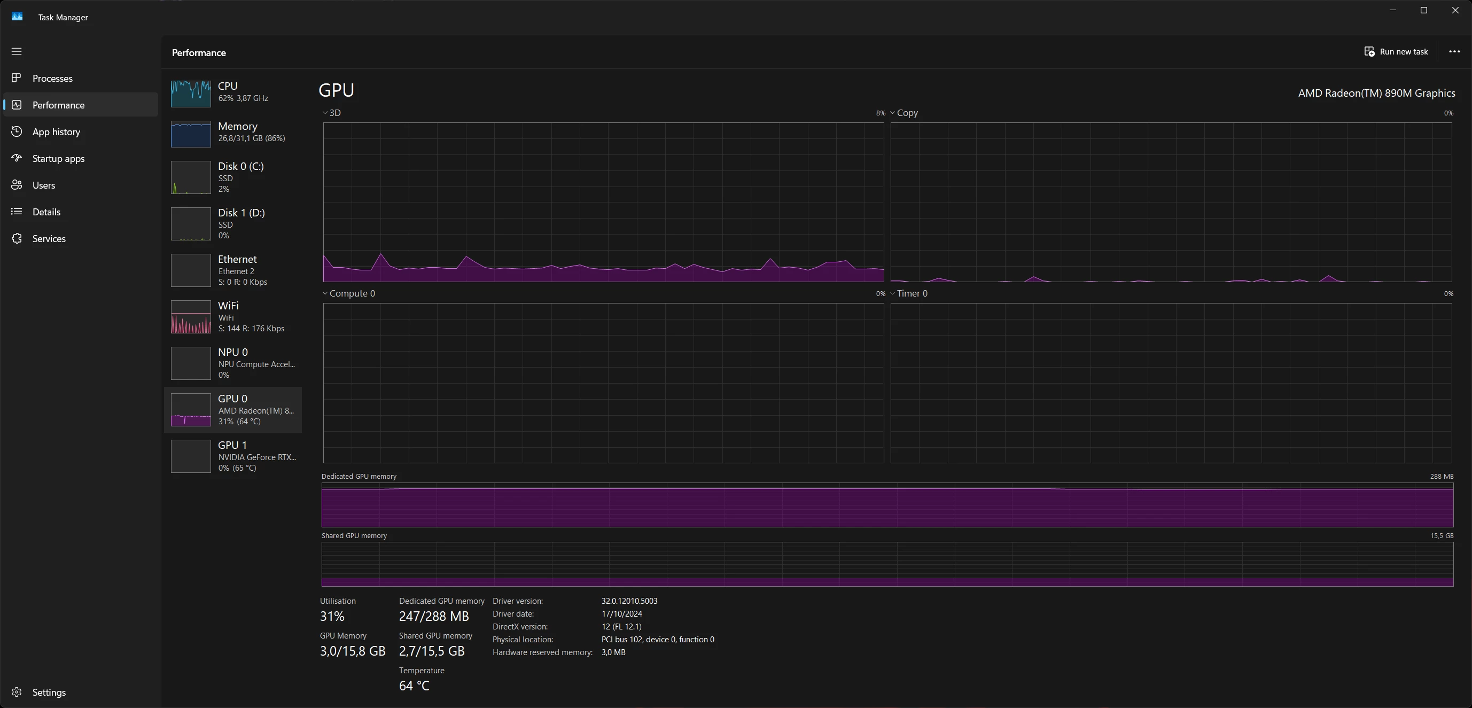This screenshot has width=1472, height=708.
Task: Select the WiFi performance graph item
Action: click(191, 317)
